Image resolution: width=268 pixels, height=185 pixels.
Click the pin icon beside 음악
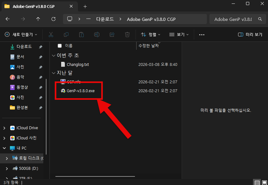[x=40, y=78]
